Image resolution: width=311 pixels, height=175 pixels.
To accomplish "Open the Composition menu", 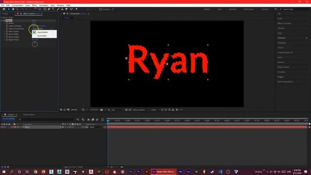I will [x=17, y=5].
